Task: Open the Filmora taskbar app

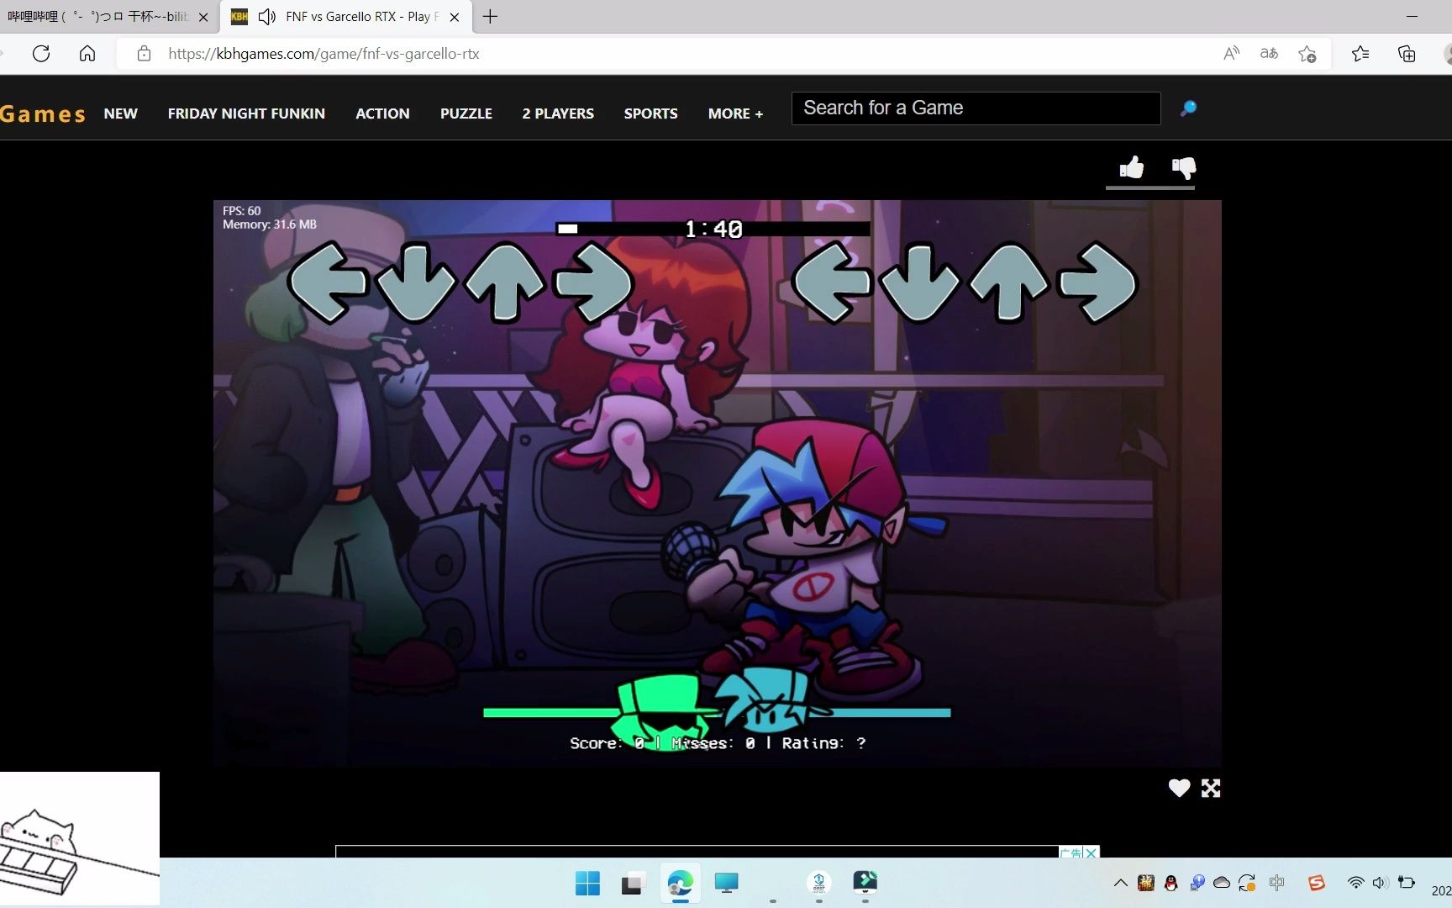Action: point(865,882)
